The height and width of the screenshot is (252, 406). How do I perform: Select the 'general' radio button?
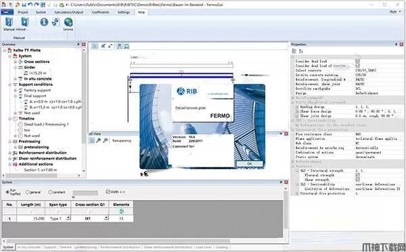click(28, 192)
